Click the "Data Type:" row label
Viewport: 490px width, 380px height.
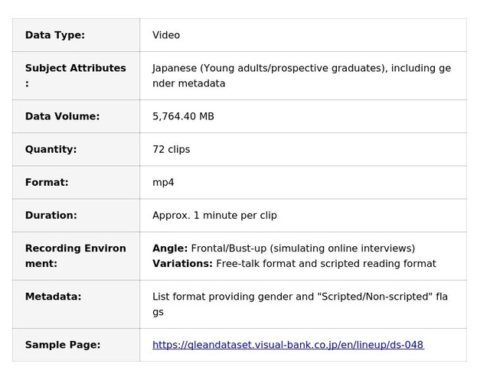[x=55, y=35]
